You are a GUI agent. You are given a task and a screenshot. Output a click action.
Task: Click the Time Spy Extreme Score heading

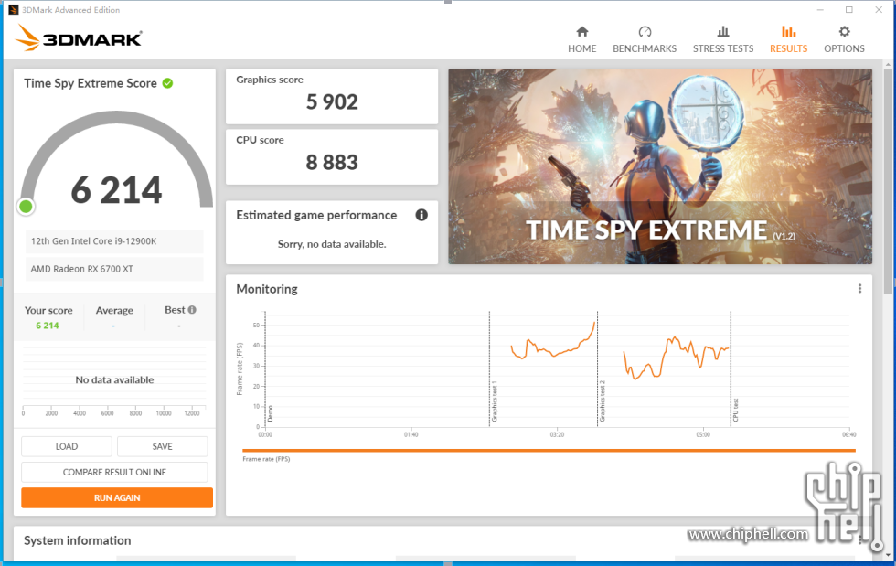click(x=91, y=83)
